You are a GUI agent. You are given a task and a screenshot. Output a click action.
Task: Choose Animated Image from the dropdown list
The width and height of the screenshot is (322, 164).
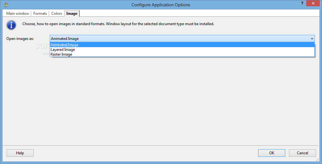182,45
